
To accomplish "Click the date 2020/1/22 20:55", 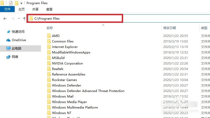I will tap(176, 36).
